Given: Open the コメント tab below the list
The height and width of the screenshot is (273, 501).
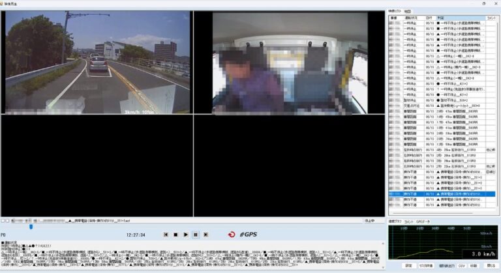Looking at the screenshot, I should pos(409,222).
